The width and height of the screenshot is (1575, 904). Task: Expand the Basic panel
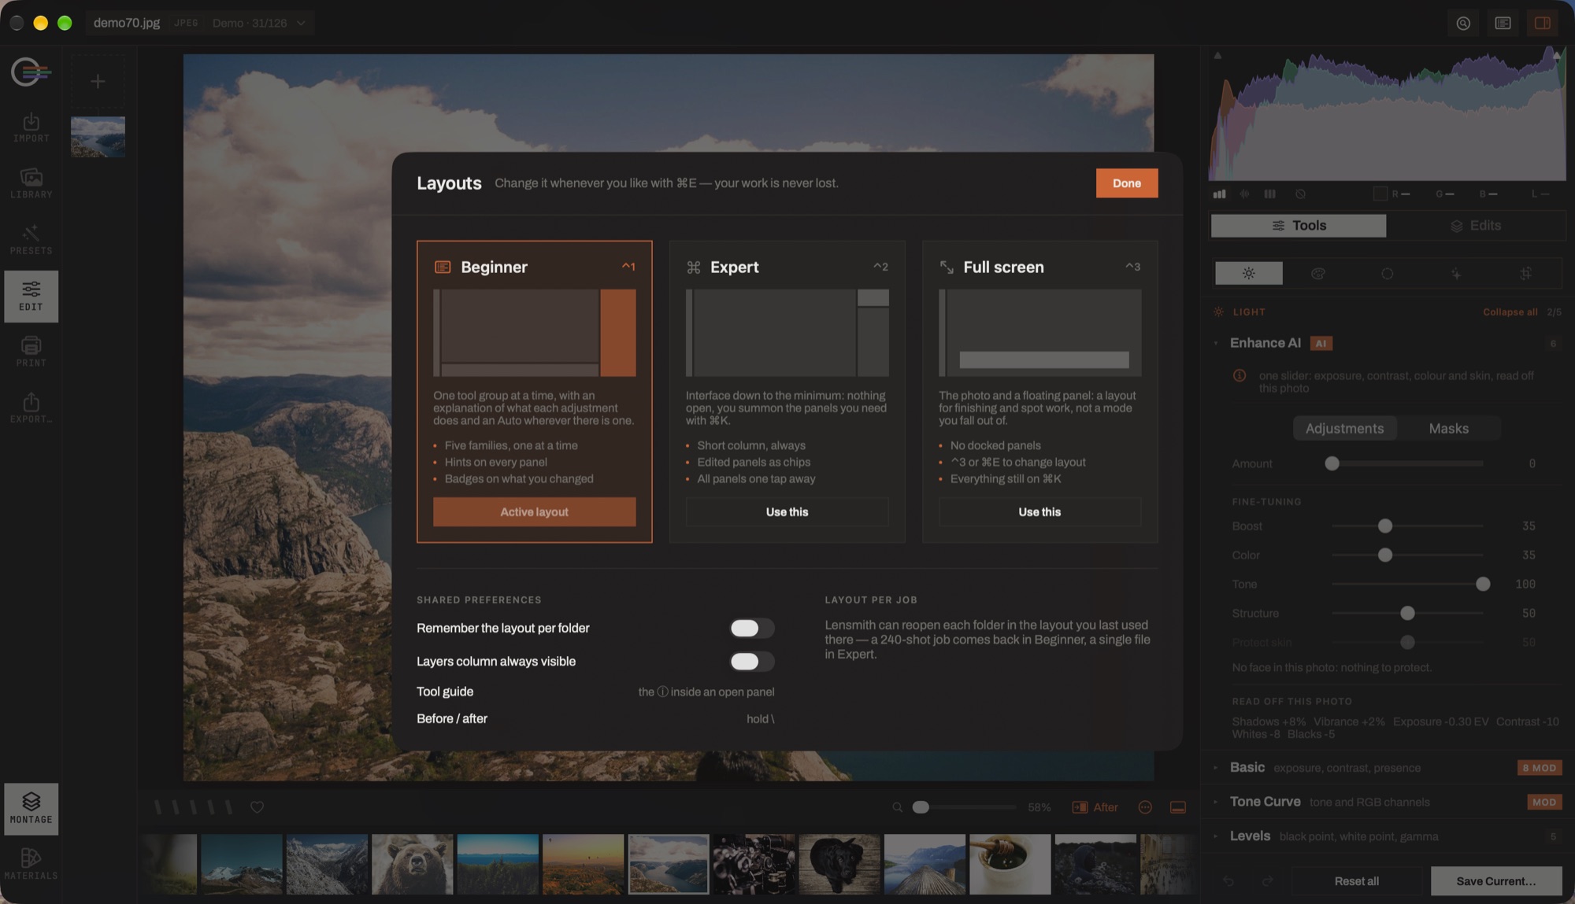click(1216, 767)
